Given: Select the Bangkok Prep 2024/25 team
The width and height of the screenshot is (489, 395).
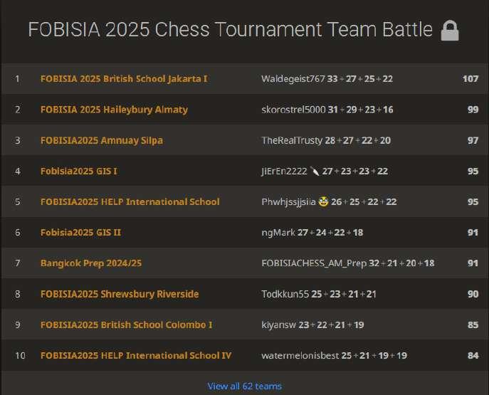Looking at the screenshot, I should (91, 263).
